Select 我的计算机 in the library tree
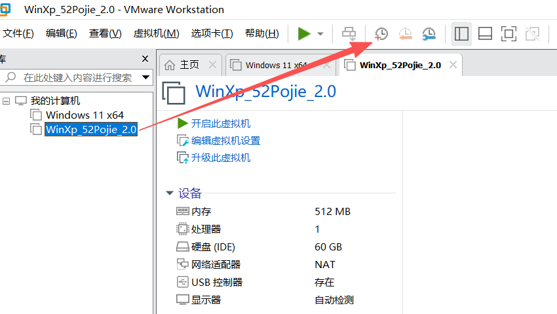This screenshot has width=557, height=314. point(55,101)
